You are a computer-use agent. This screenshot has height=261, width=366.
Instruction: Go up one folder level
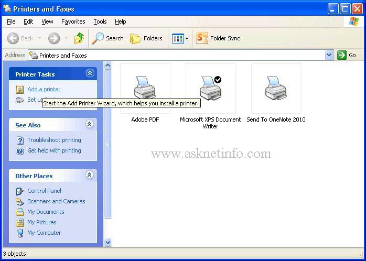79,38
